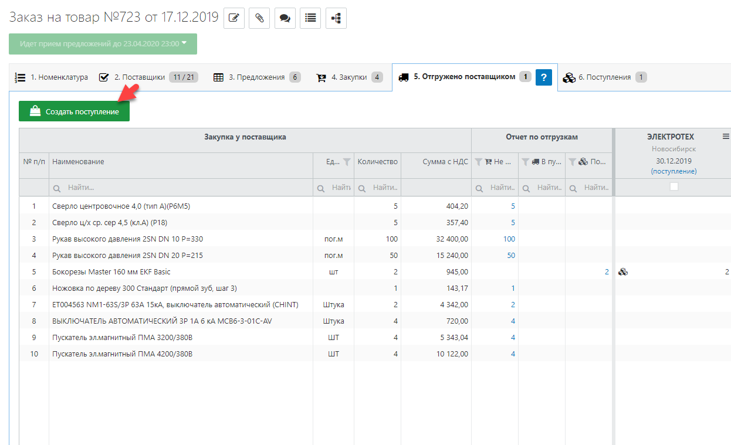Open the hierarchy tree structure icon
Viewport: 731px width, 445px height.
pyautogui.click(x=336, y=18)
